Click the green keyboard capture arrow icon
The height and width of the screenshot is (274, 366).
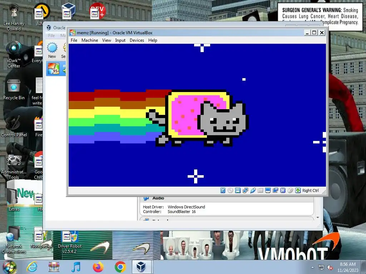[x=298, y=191]
